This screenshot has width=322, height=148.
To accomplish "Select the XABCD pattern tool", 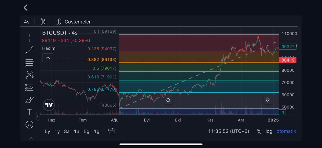I will pyautogui.click(x=30, y=75).
